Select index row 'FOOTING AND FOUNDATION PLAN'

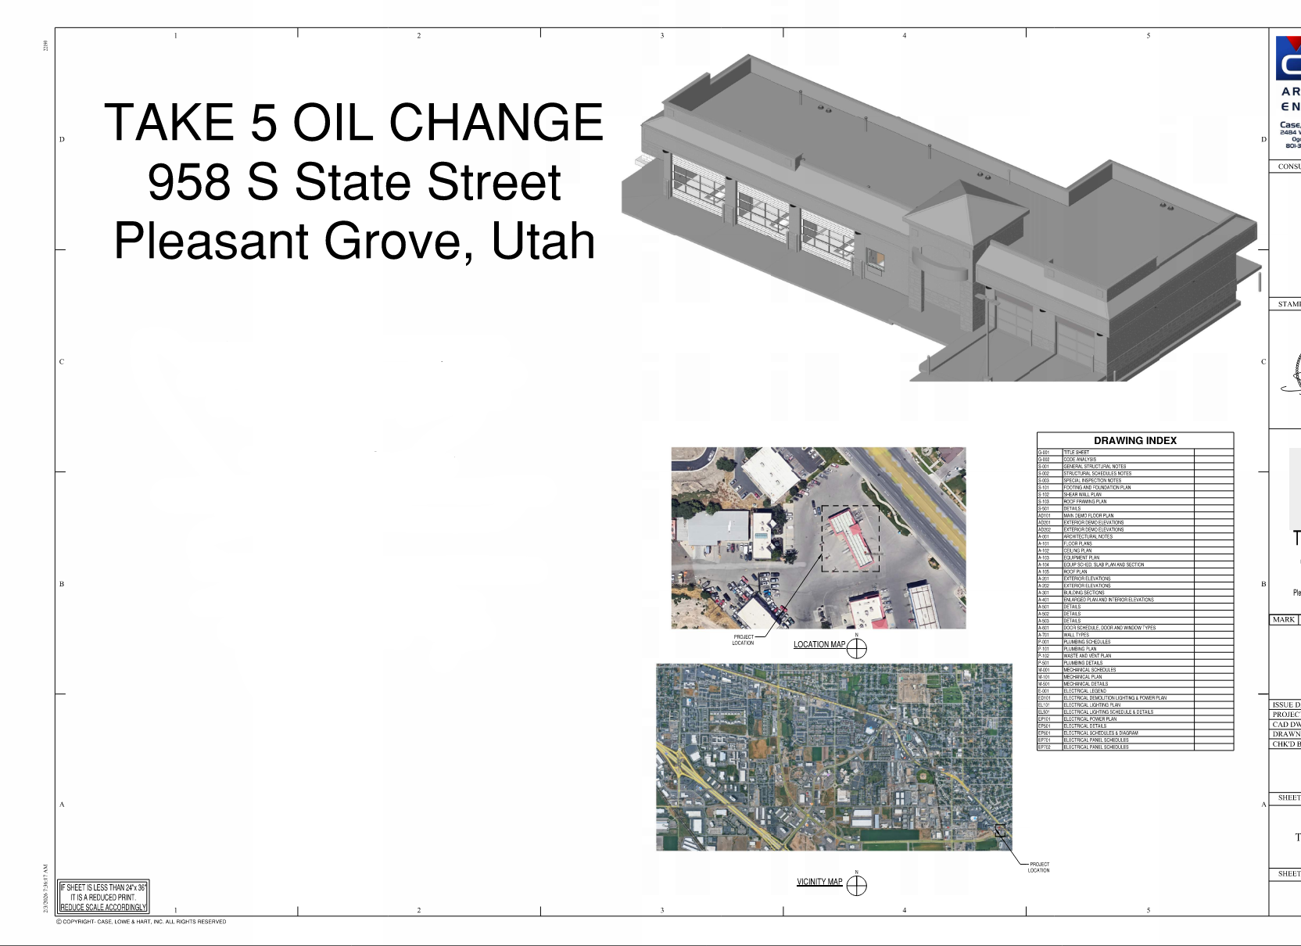point(1135,488)
